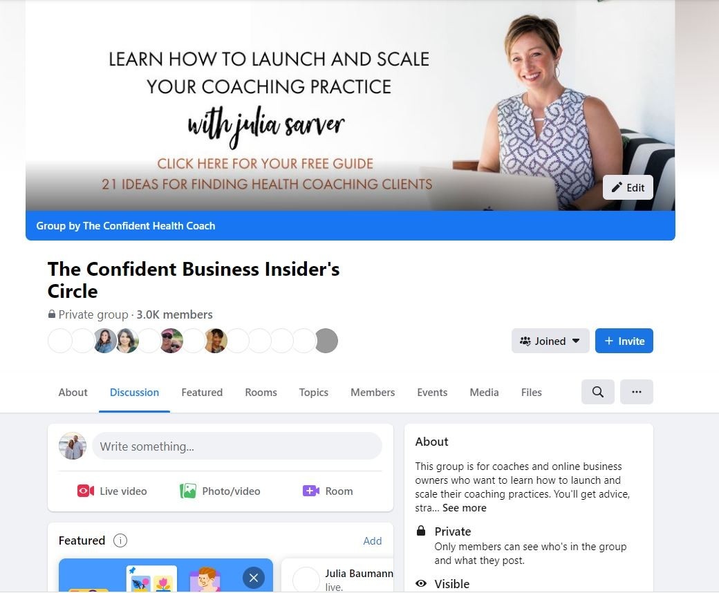The width and height of the screenshot is (719, 593).
Task: Open the Media tab
Action: click(484, 393)
